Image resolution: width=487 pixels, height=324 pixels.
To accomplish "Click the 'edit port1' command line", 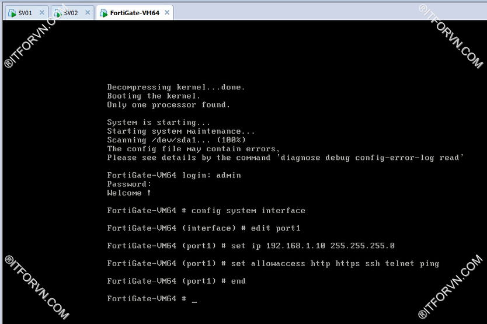I will point(203,228).
